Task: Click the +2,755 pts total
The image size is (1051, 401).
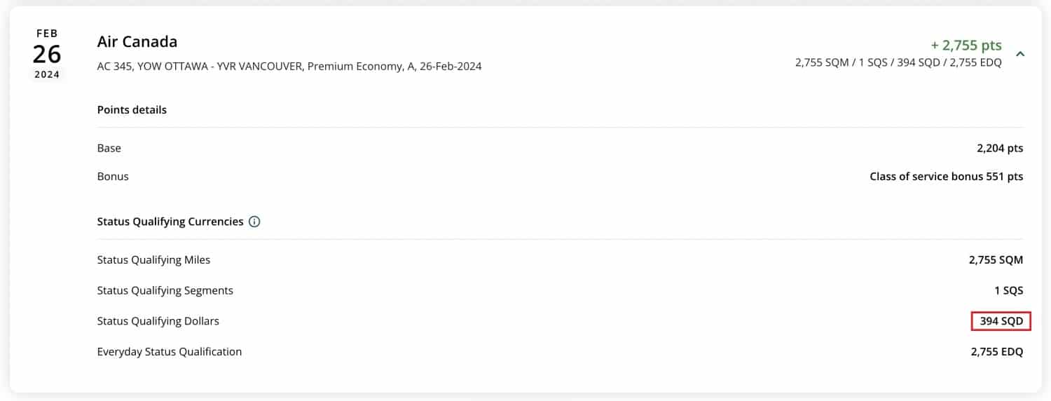Action: click(966, 46)
